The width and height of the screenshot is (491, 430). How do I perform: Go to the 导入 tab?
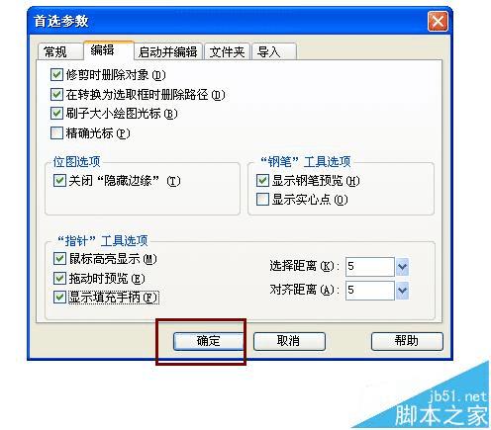tap(274, 51)
